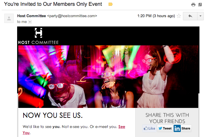Expand the 'to me' details arrow
This screenshot has height=137, width=207.
(30, 22)
